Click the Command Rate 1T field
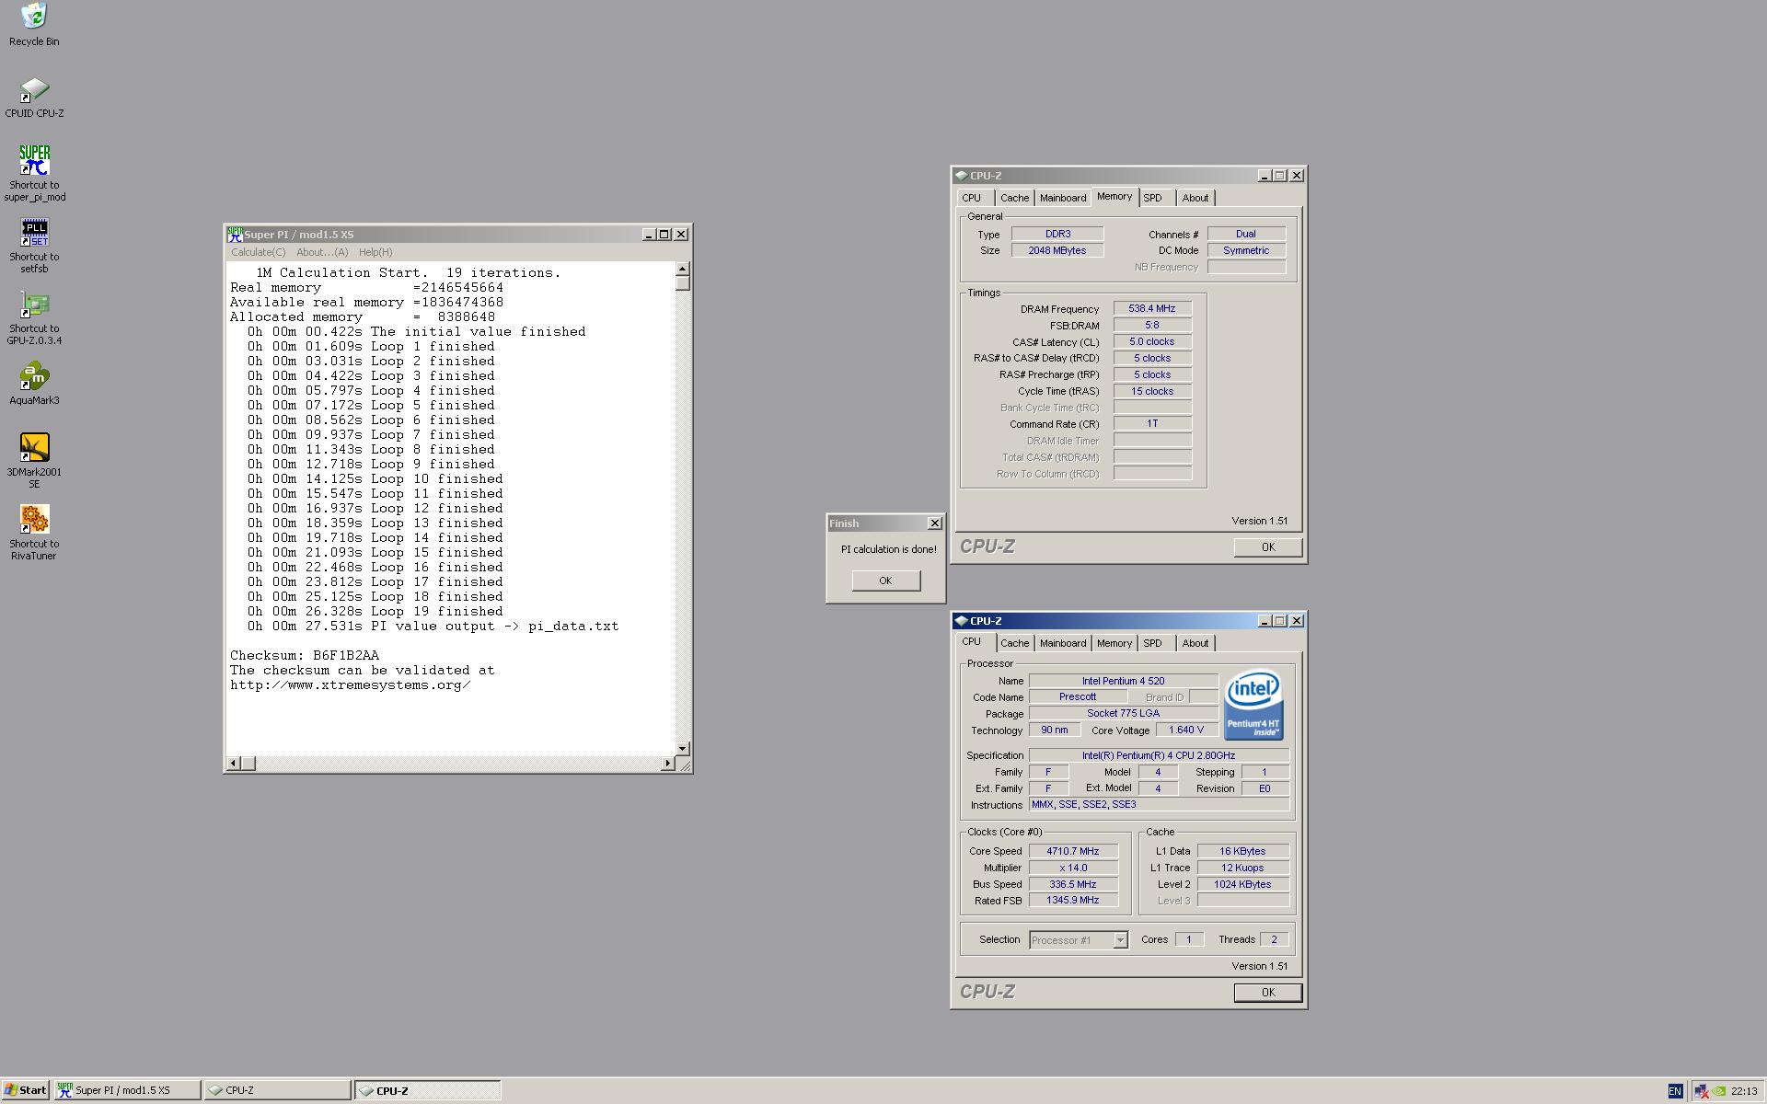Screen dimensions: 1767x1104 point(1152,424)
